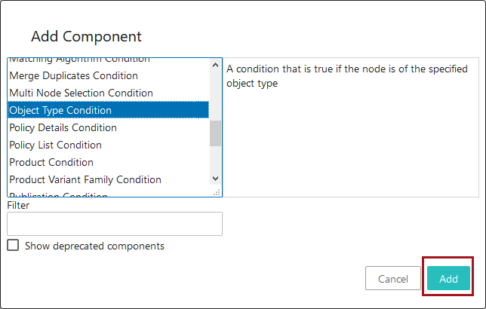Click the partially visible Publication Condition

pos(58,194)
